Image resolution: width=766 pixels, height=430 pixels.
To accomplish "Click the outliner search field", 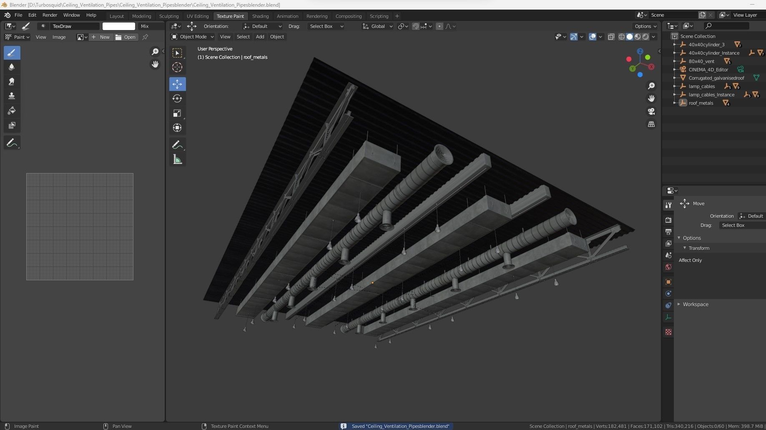I will click(726, 26).
